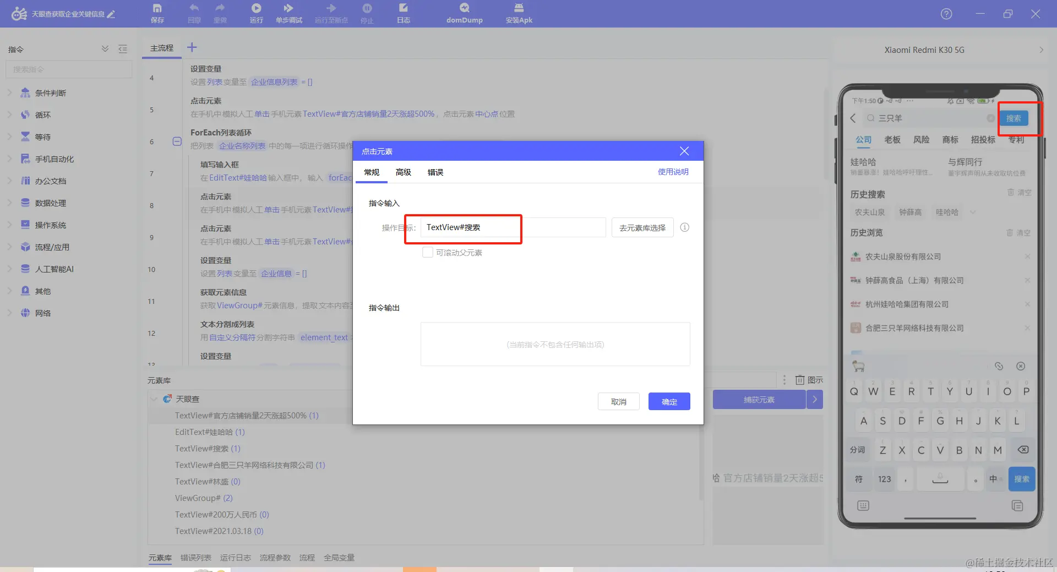This screenshot has height=572, width=1057.
Task: Close the 点击元素 dialog
Action: coord(684,151)
